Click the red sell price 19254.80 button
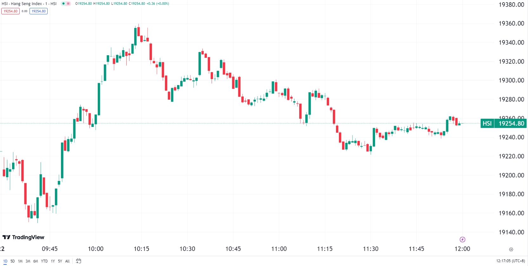Image resolution: width=528 pixels, height=266 pixels. tap(10, 11)
